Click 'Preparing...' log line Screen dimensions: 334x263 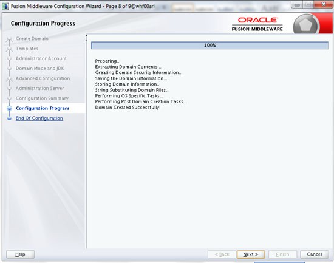[x=107, y=61]
